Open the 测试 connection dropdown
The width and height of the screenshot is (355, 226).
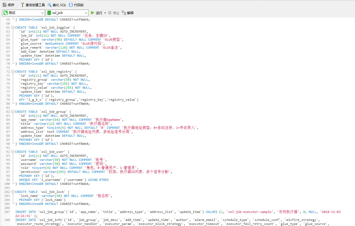tap(24, 13)
